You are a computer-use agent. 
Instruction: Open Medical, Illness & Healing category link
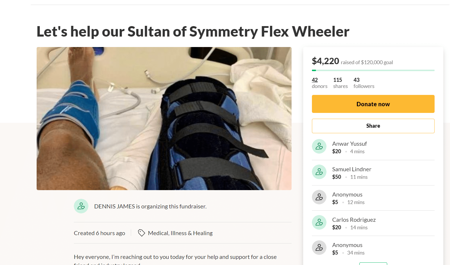pyautogui.click(x=180, y=233)
